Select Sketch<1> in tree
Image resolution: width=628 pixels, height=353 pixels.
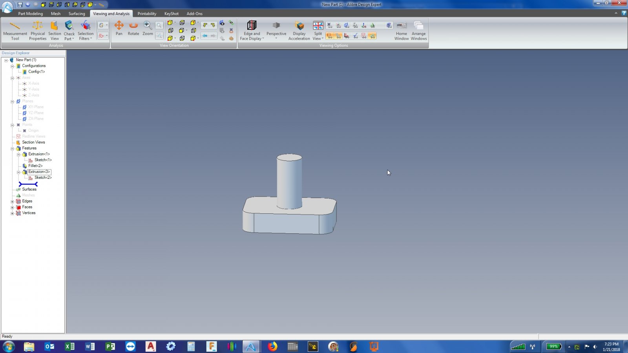[43, 160]
